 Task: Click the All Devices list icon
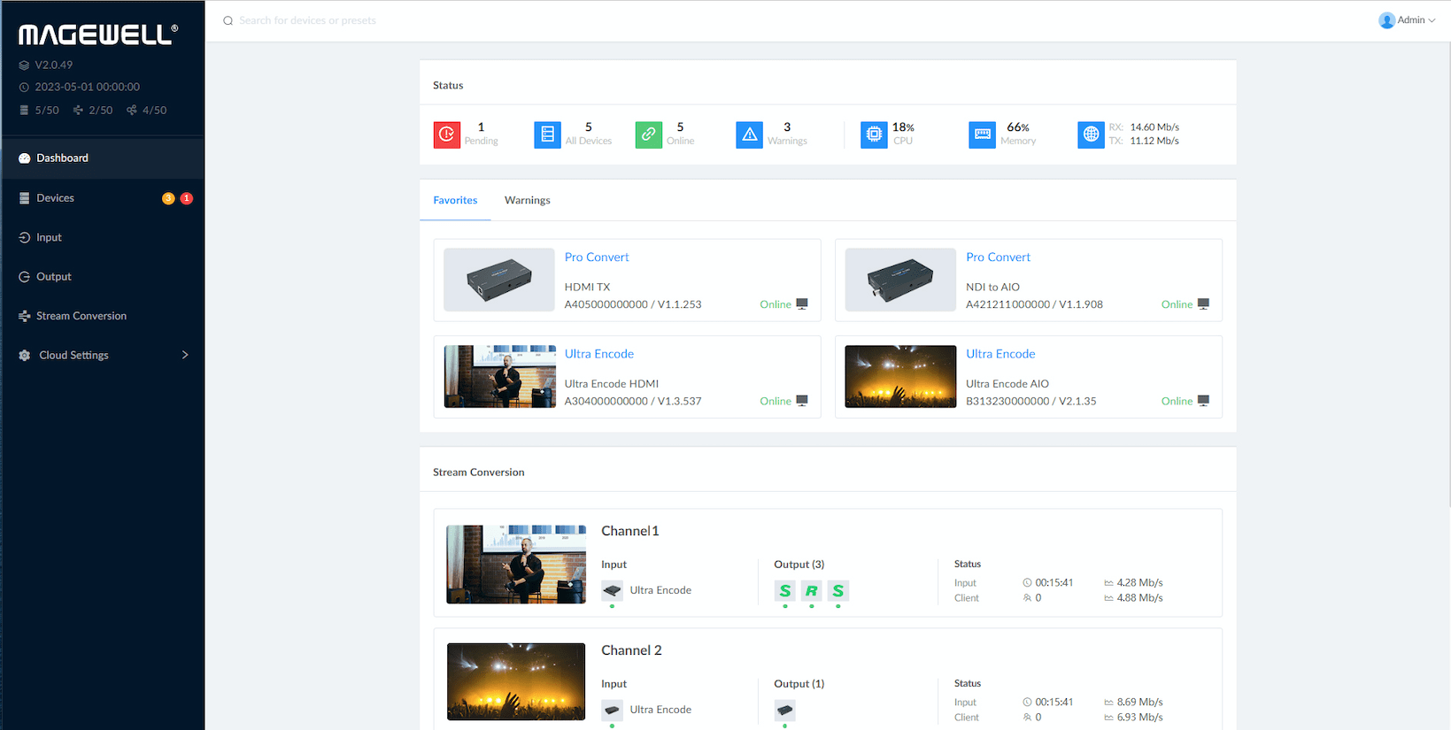click(547, 134)
